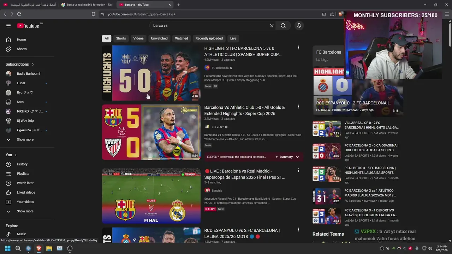The height and width of the screenshot is (254, 452).
Task: Select the Shorts filter chip
Action: [x=121, y=38]
